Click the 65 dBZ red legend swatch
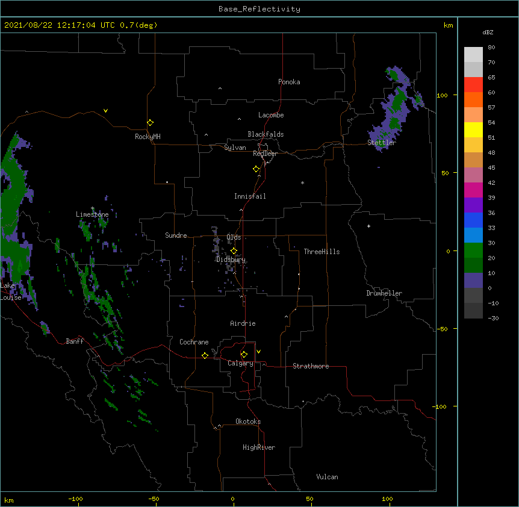Viewport: 519px width, 507px height. [x=473, y=84]
